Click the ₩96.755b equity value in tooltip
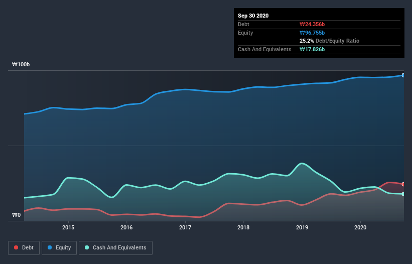This screenshot has width=412, height=264. [312, 33]
